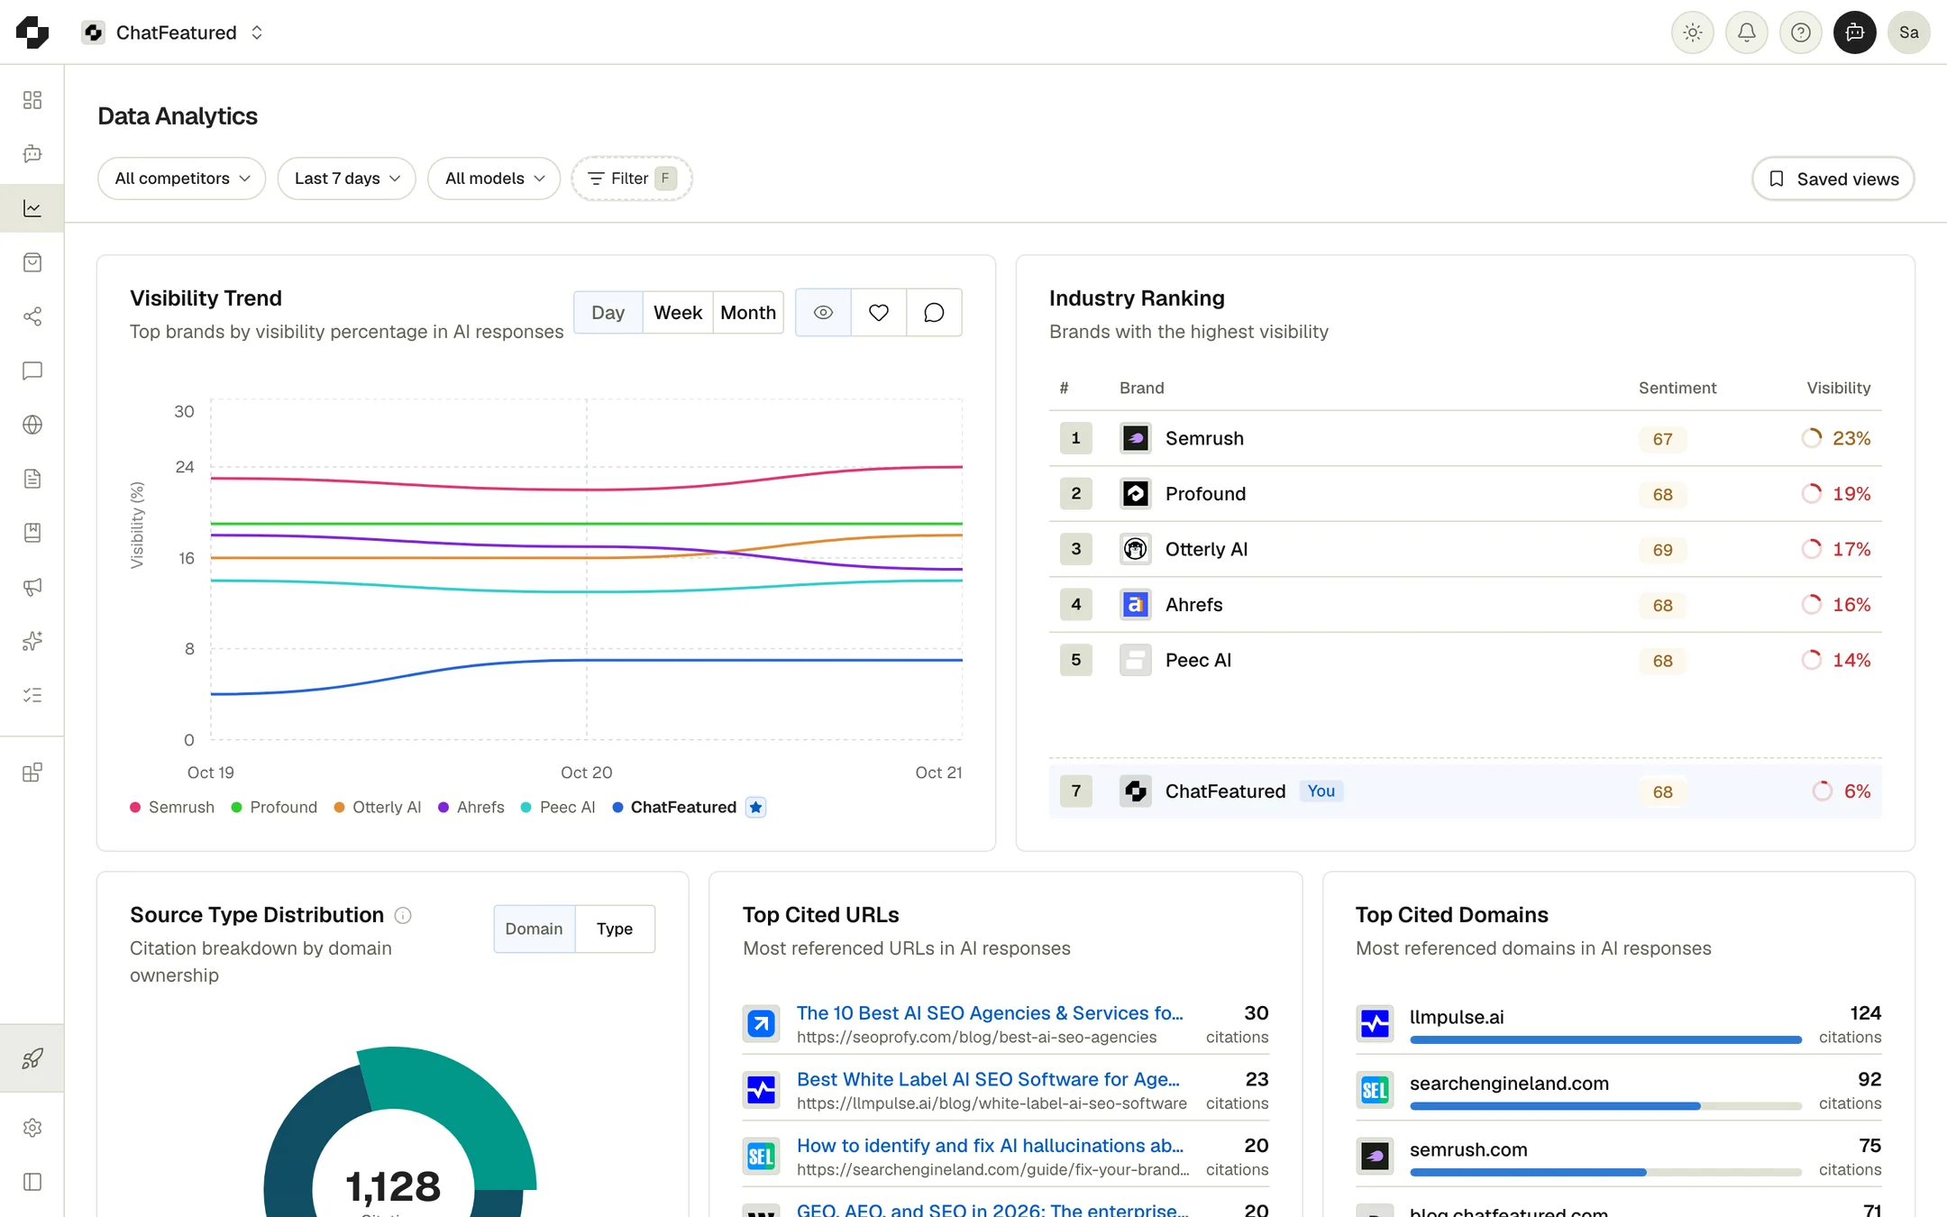
Task: Collapse sidebar with the panel icon
Action: point(32,1182)
